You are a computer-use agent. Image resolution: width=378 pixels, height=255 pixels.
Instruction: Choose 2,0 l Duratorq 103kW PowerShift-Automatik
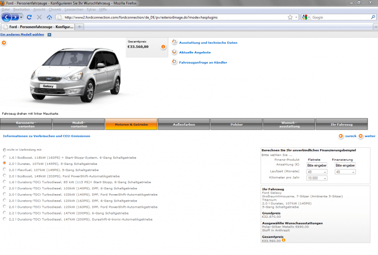pyautogui.click(x=5, y=194)
